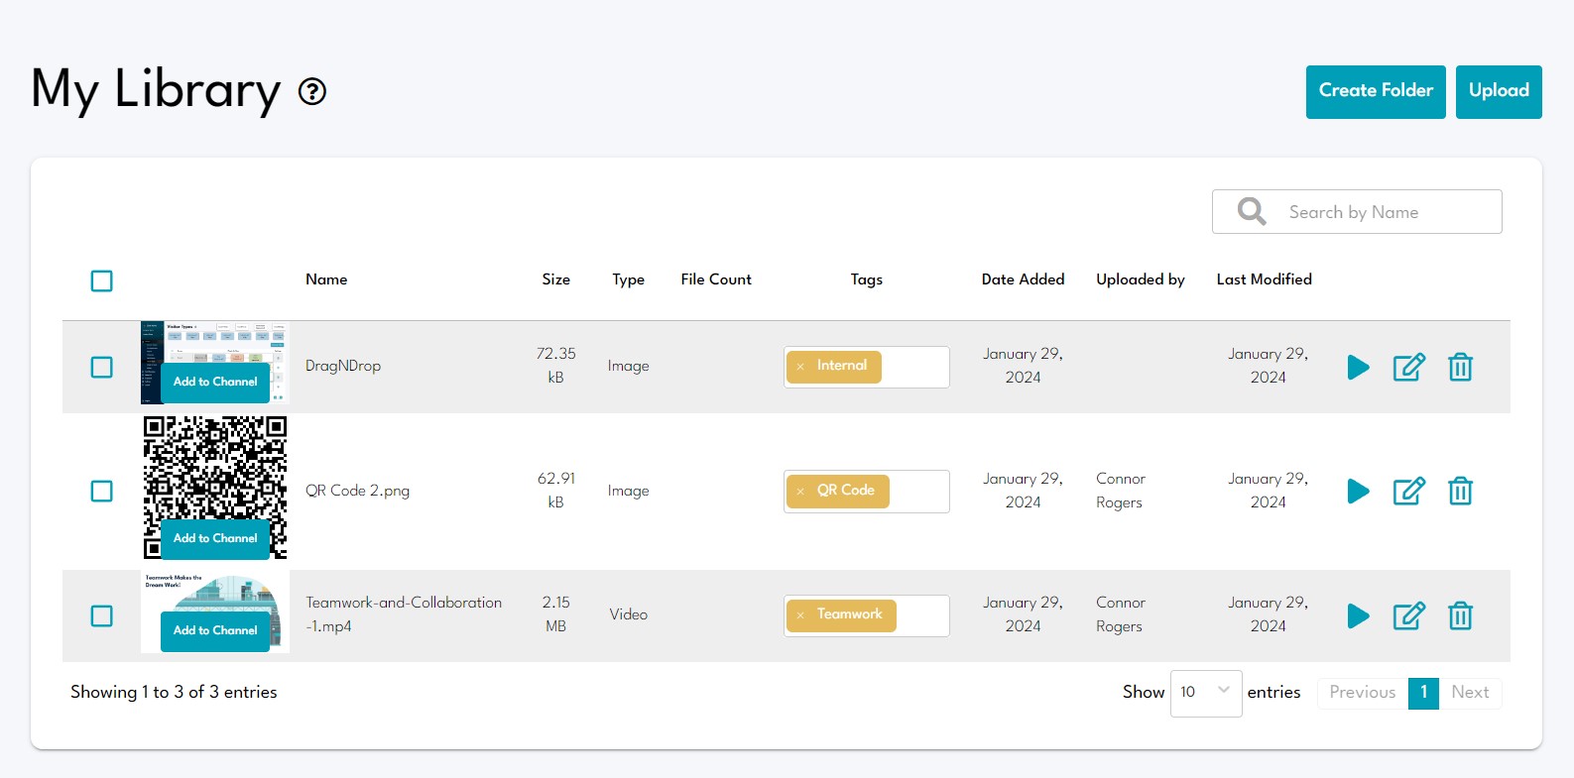Click the 72.35 kB size value

tap(555, 366)
